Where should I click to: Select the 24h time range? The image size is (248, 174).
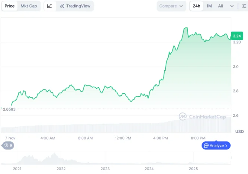pyautogui.click(x=197, y=6)
